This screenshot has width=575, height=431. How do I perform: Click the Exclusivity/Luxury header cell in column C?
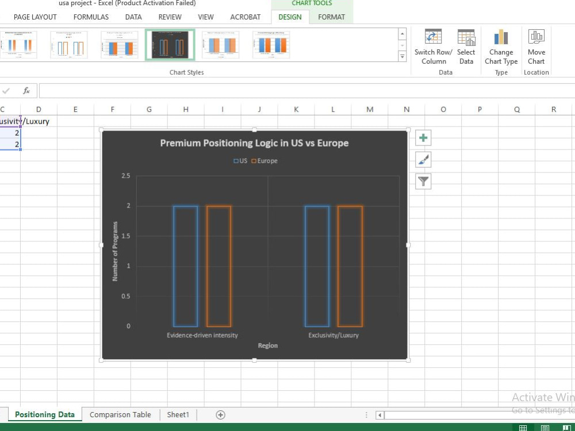pyautogui.click(x=10, y=121)
